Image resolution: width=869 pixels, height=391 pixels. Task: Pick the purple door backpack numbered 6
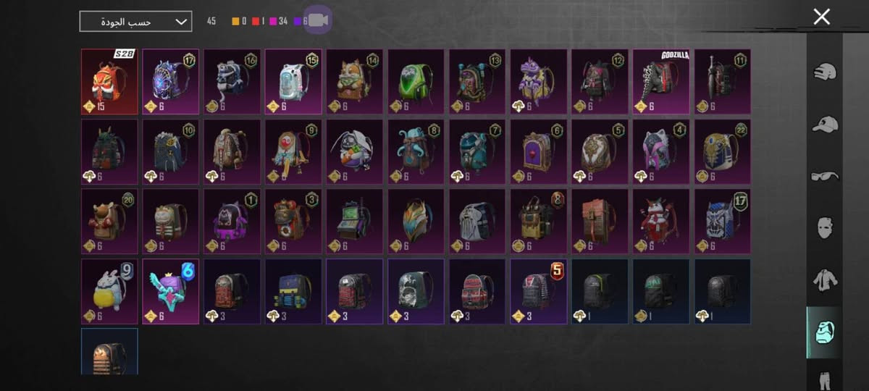pos(539,152)
